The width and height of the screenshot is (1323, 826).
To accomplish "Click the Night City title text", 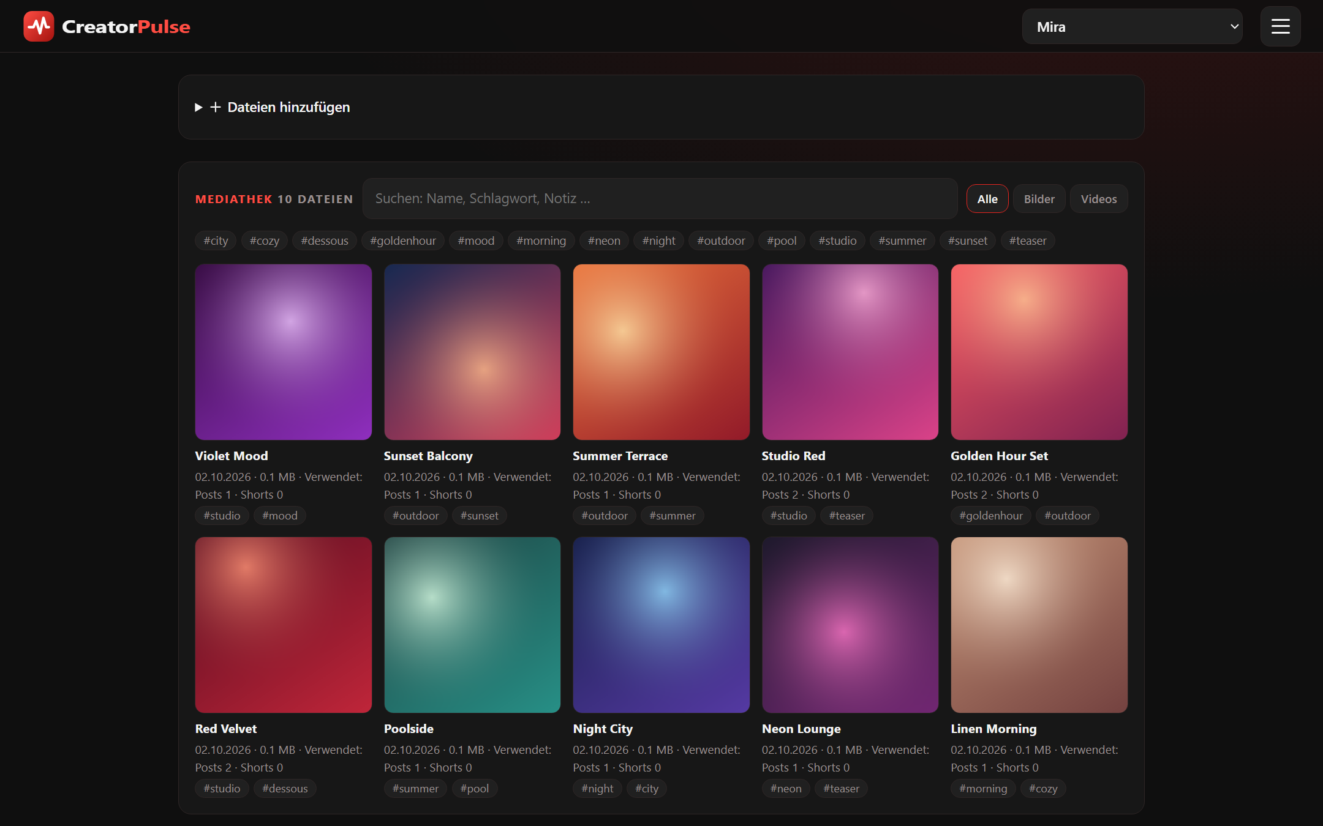I will (603, 729).
